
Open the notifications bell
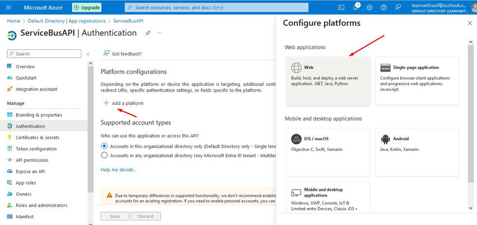(x=356, y=7)
